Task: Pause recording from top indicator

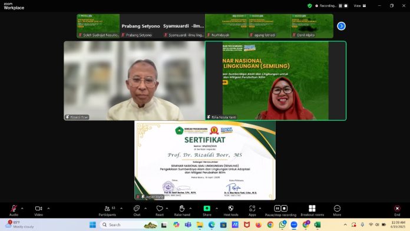Action: 340,6
